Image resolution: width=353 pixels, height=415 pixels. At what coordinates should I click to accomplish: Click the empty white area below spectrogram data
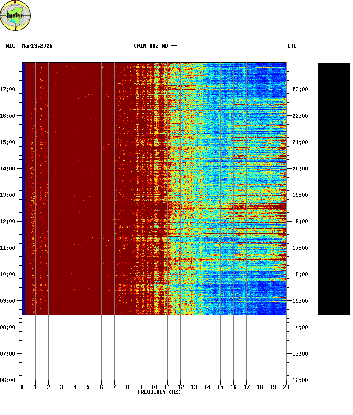[x=154, y=347]
